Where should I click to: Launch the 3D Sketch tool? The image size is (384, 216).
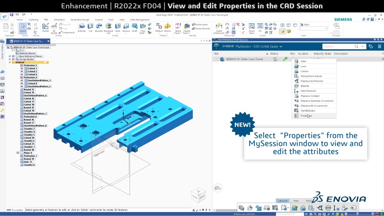click(x=54, y=28)
